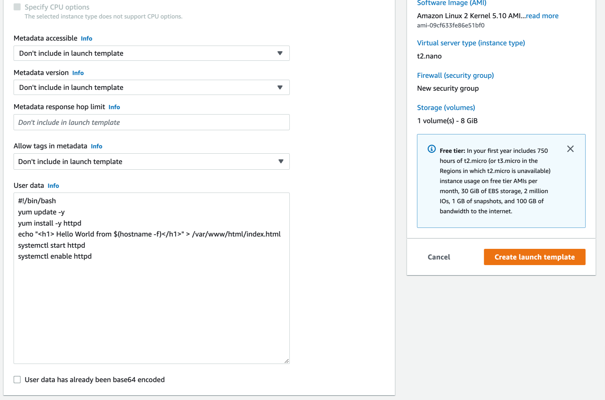
Task: Click the AMI ID ami-09cf633fe86e51bf0 text
Action: pyautogui.click(x=451, y=25)
